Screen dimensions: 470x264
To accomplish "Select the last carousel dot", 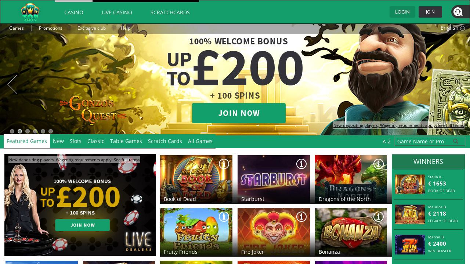I will [x=51, y=131].
